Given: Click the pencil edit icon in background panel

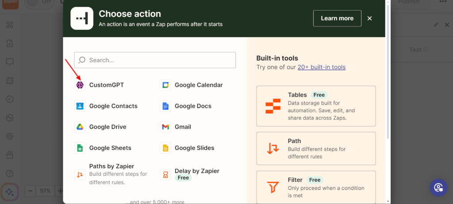Looking at the screenshot, I should pos(436,25).
